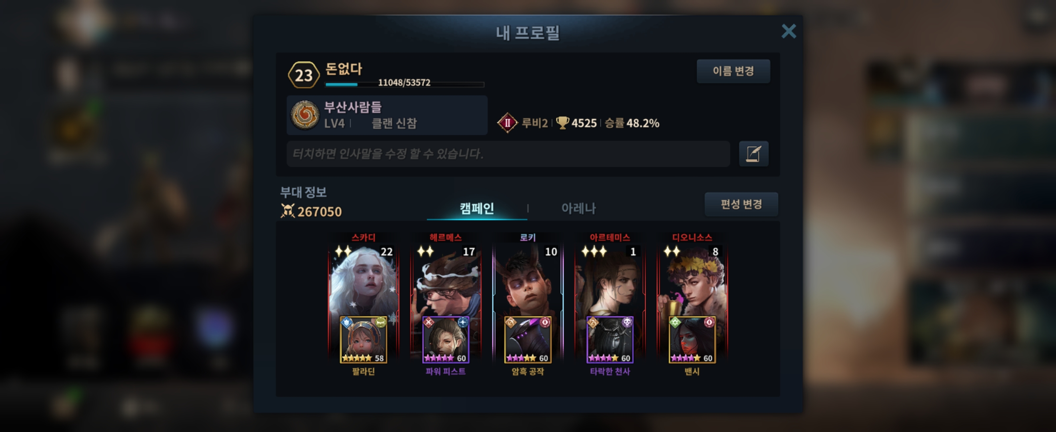Click the level 23 hexagon badge
Viewport: 1056px width, 432px height.
coord(303,75)
